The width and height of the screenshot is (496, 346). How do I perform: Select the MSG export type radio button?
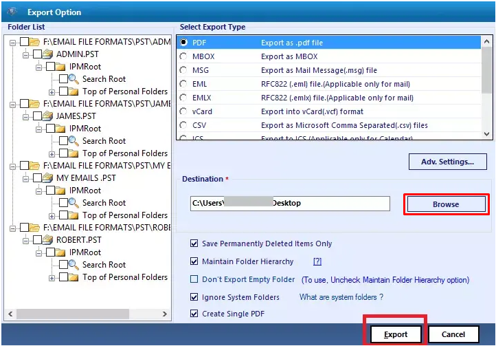[183, 69]
